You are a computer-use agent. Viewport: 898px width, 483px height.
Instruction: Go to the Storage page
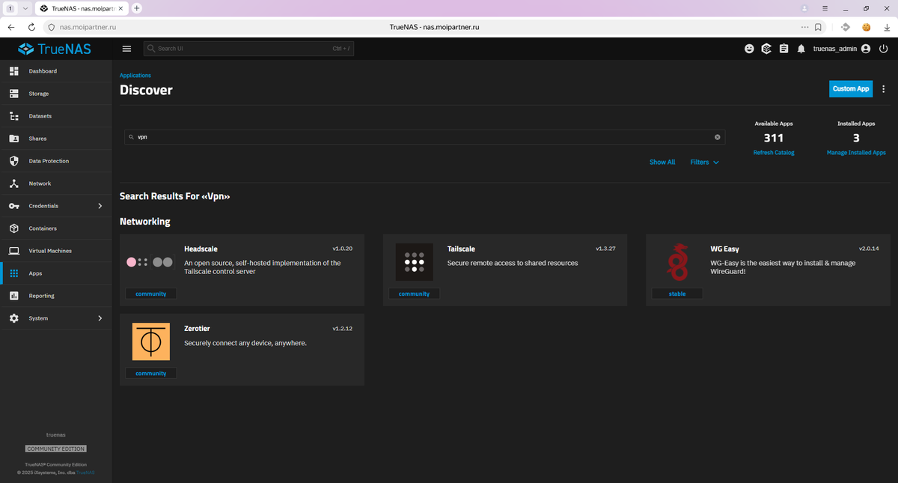(56, 94)
